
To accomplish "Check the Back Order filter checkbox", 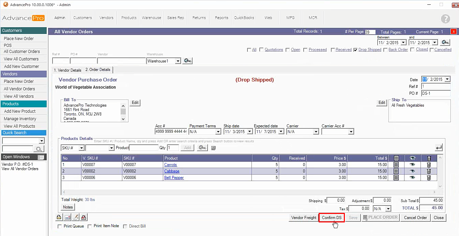I will tap(385, 50).
